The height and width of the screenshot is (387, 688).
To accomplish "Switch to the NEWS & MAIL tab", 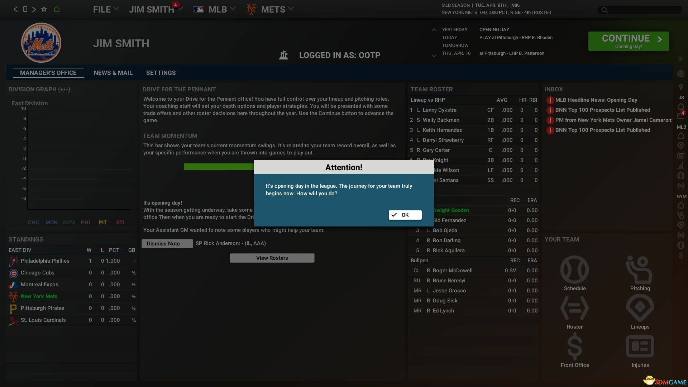I will (x=113, y=73).
